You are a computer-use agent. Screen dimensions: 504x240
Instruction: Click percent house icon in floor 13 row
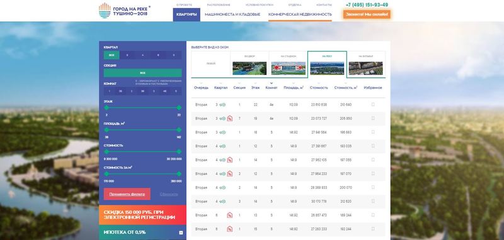click(229, 215)
